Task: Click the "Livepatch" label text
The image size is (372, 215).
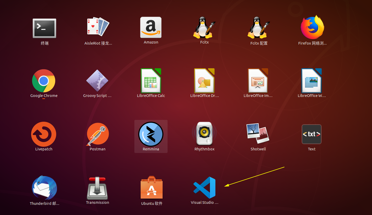Action: point(44,149)
